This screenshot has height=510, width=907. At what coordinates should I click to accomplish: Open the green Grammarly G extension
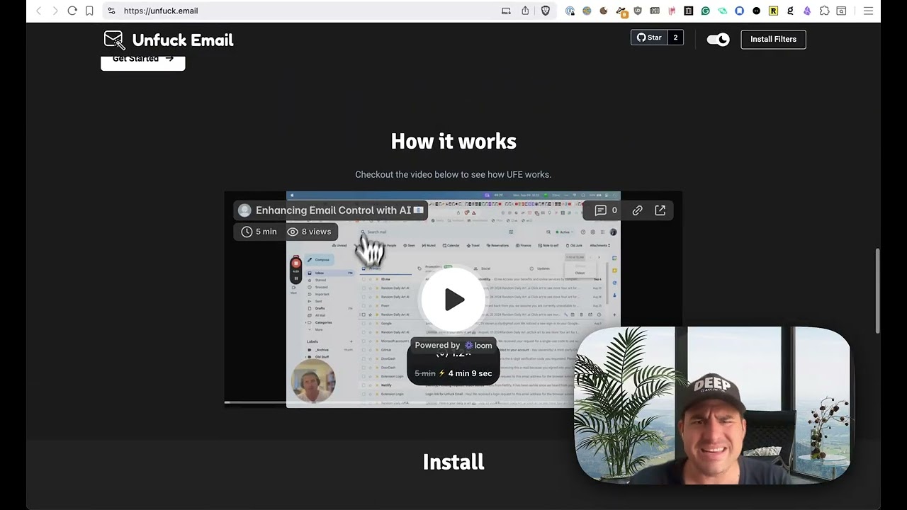[706, 11]
